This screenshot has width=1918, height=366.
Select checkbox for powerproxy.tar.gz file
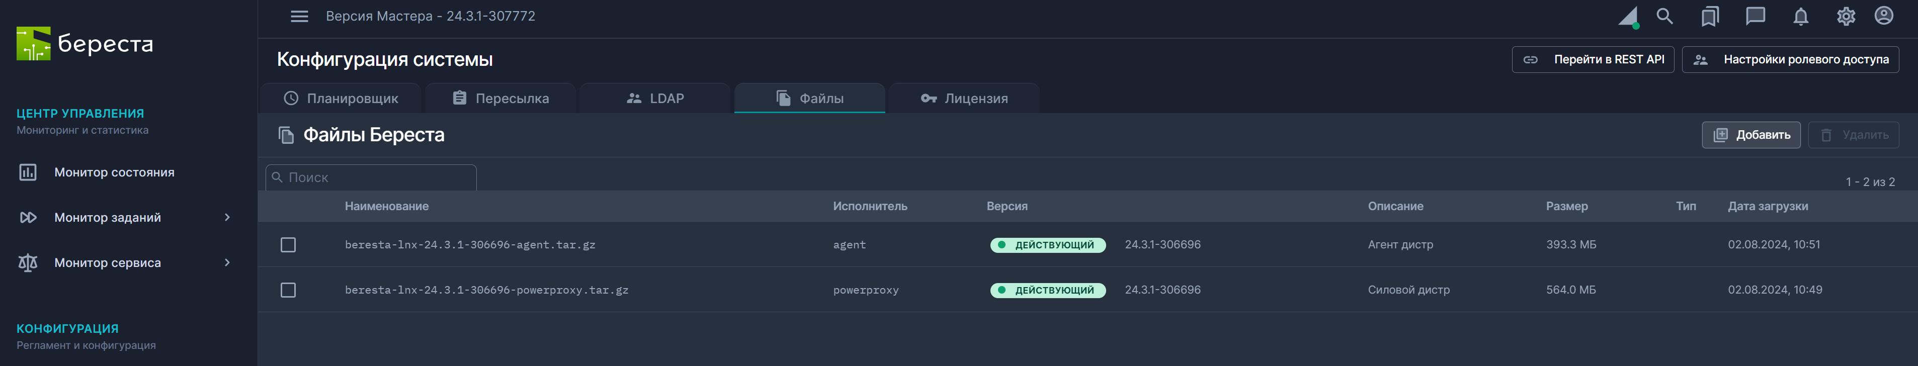[x=288, y=290]
